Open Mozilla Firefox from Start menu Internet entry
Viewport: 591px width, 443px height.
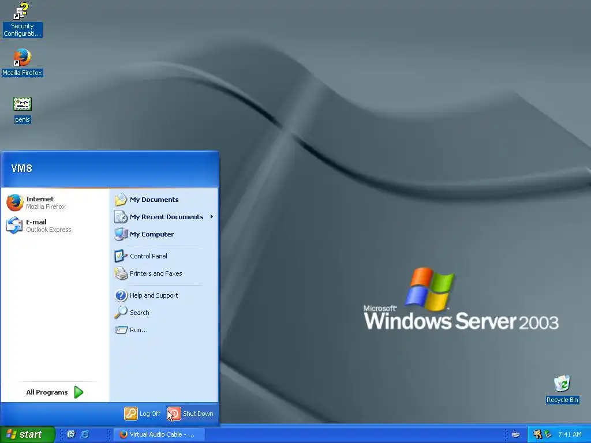tap(55, 202)
